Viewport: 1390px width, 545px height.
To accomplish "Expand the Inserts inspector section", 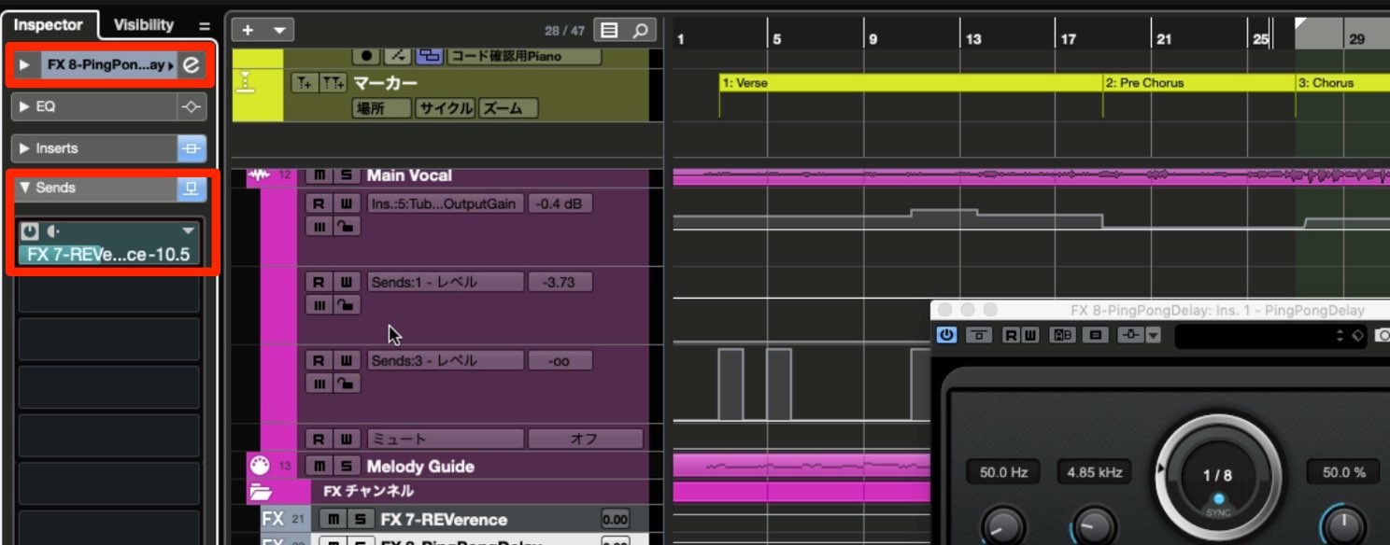I will [x=24, y=148].
